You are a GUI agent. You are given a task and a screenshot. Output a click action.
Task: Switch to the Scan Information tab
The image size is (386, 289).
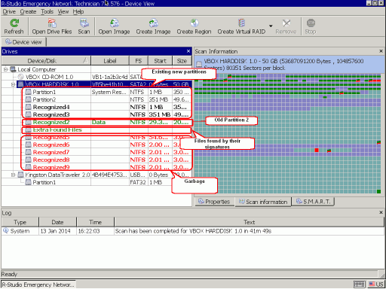[263, 202]
